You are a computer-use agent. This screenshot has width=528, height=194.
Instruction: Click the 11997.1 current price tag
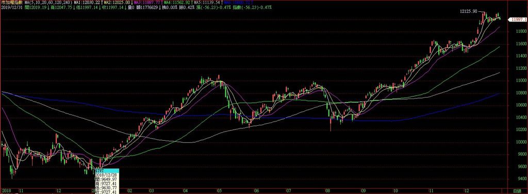(x=518, y=20)
